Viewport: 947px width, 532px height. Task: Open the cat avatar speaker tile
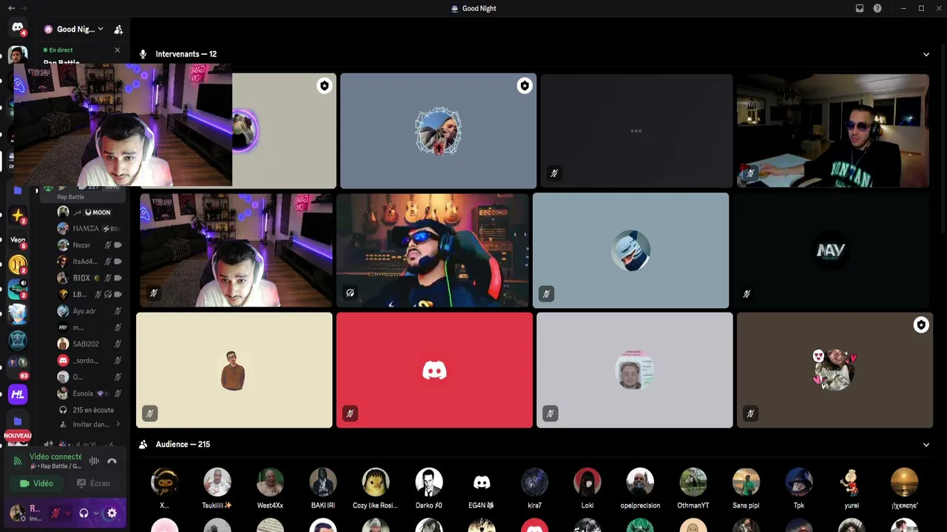coord(835,370)
